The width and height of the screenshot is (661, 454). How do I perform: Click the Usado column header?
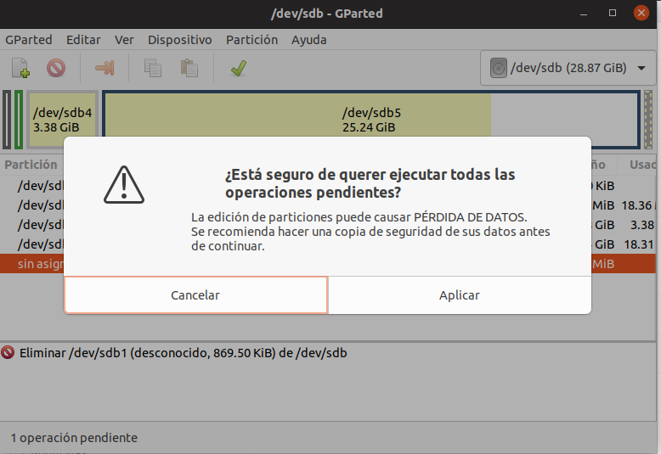click(x=642, y=165)
